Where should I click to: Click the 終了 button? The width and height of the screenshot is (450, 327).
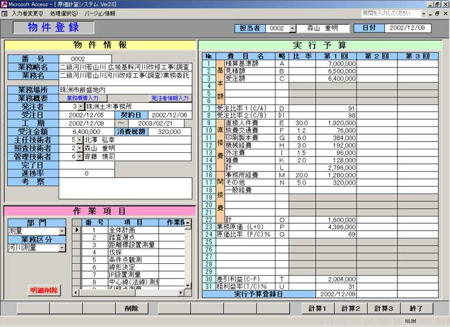coord(416,308)
